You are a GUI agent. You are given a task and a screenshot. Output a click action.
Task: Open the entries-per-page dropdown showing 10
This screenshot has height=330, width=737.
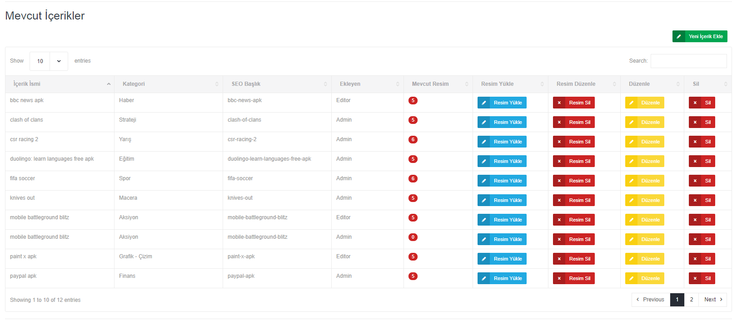49,61
